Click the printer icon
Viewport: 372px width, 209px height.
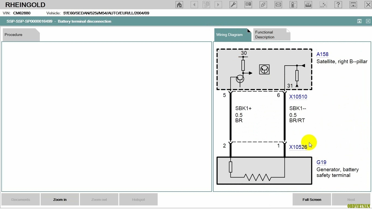click(x=308, y=5)
